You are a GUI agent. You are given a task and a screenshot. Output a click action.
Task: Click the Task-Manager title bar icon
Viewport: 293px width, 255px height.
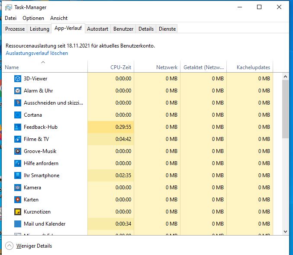click(x=8, y=7)
